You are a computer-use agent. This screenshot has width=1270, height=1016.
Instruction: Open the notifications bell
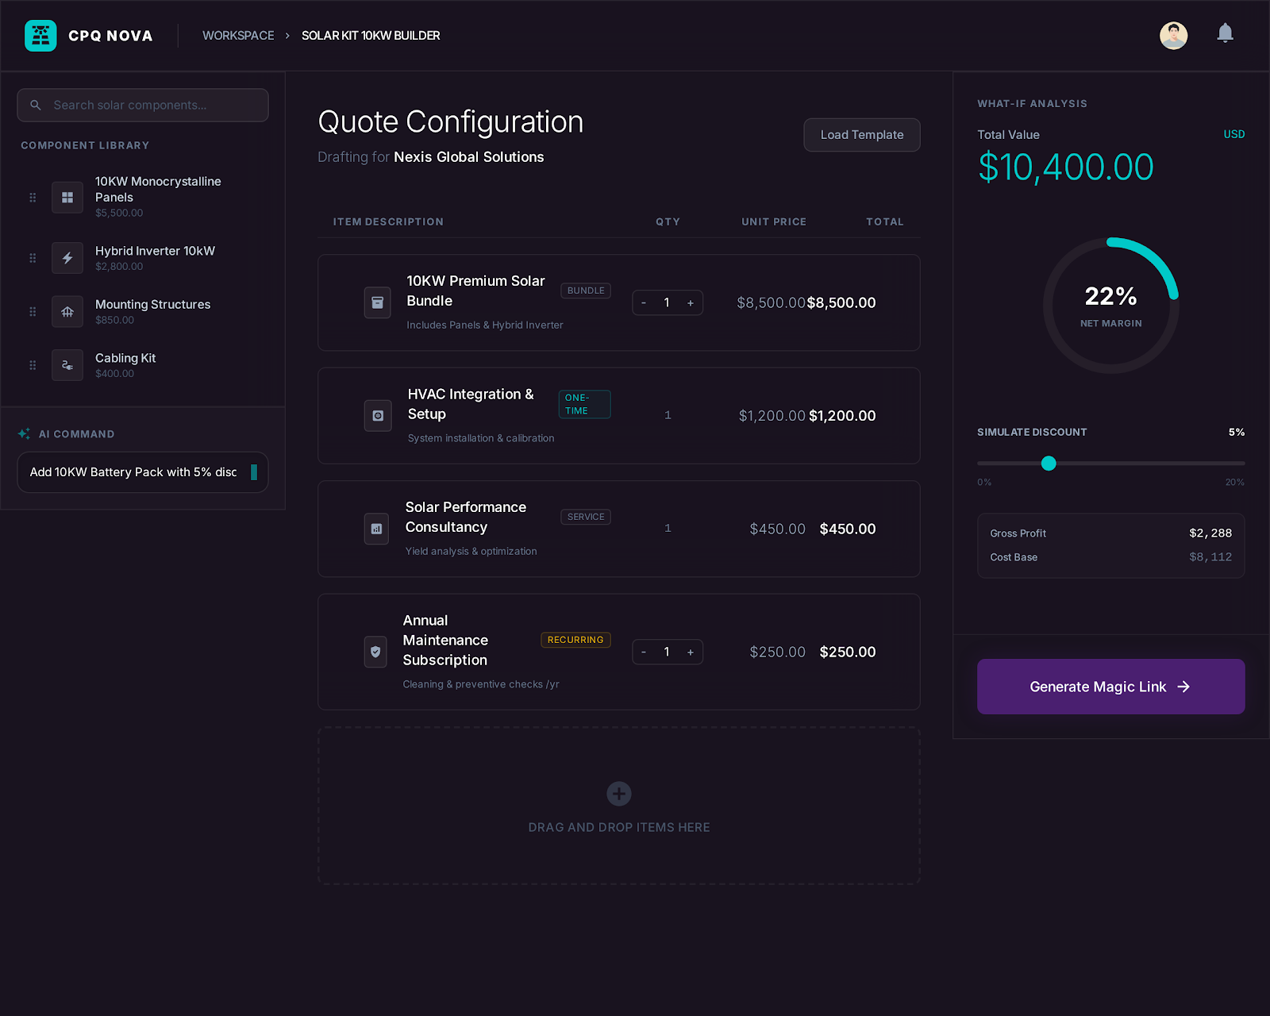pos(1225,33)
